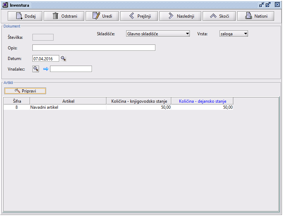Click the Artikel column header
283x216 pixels.
[x=68, y=101]
